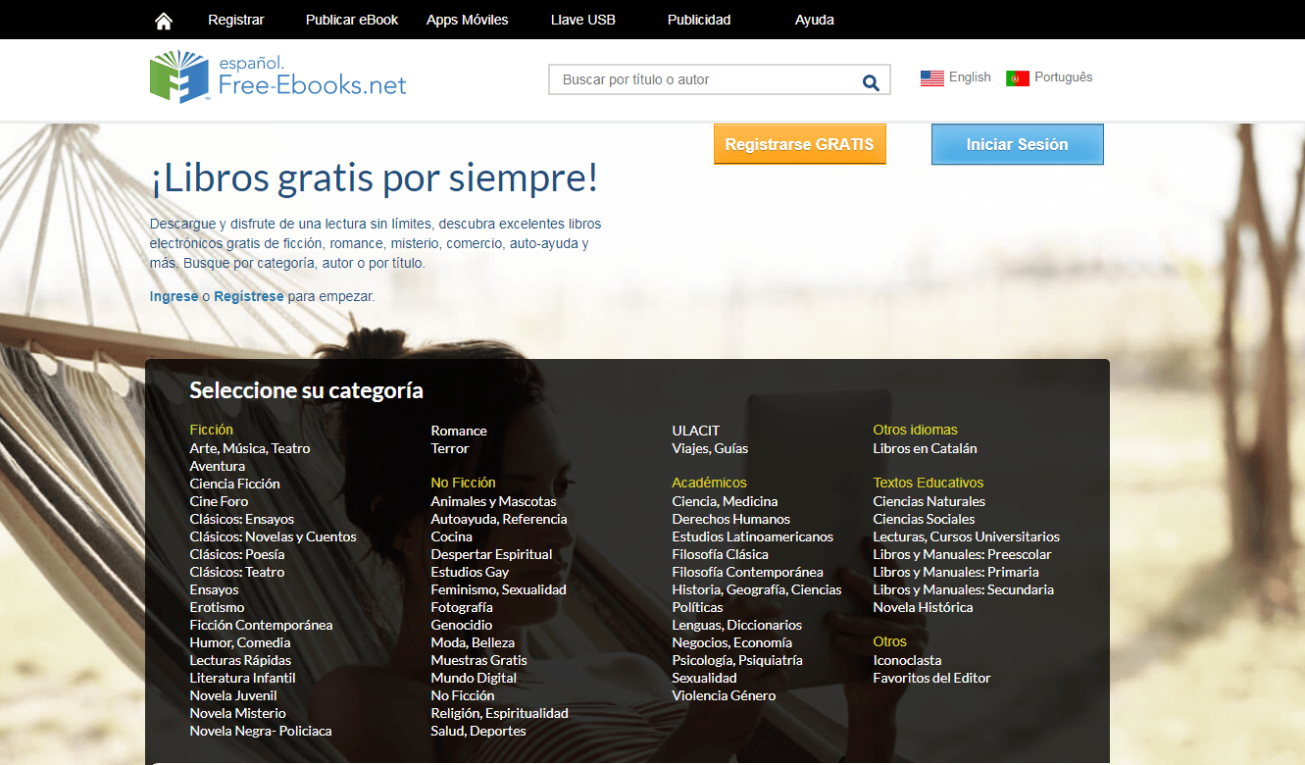
Task: Click the Registrarse GRATIS button
Action: (x=799, y=144)
